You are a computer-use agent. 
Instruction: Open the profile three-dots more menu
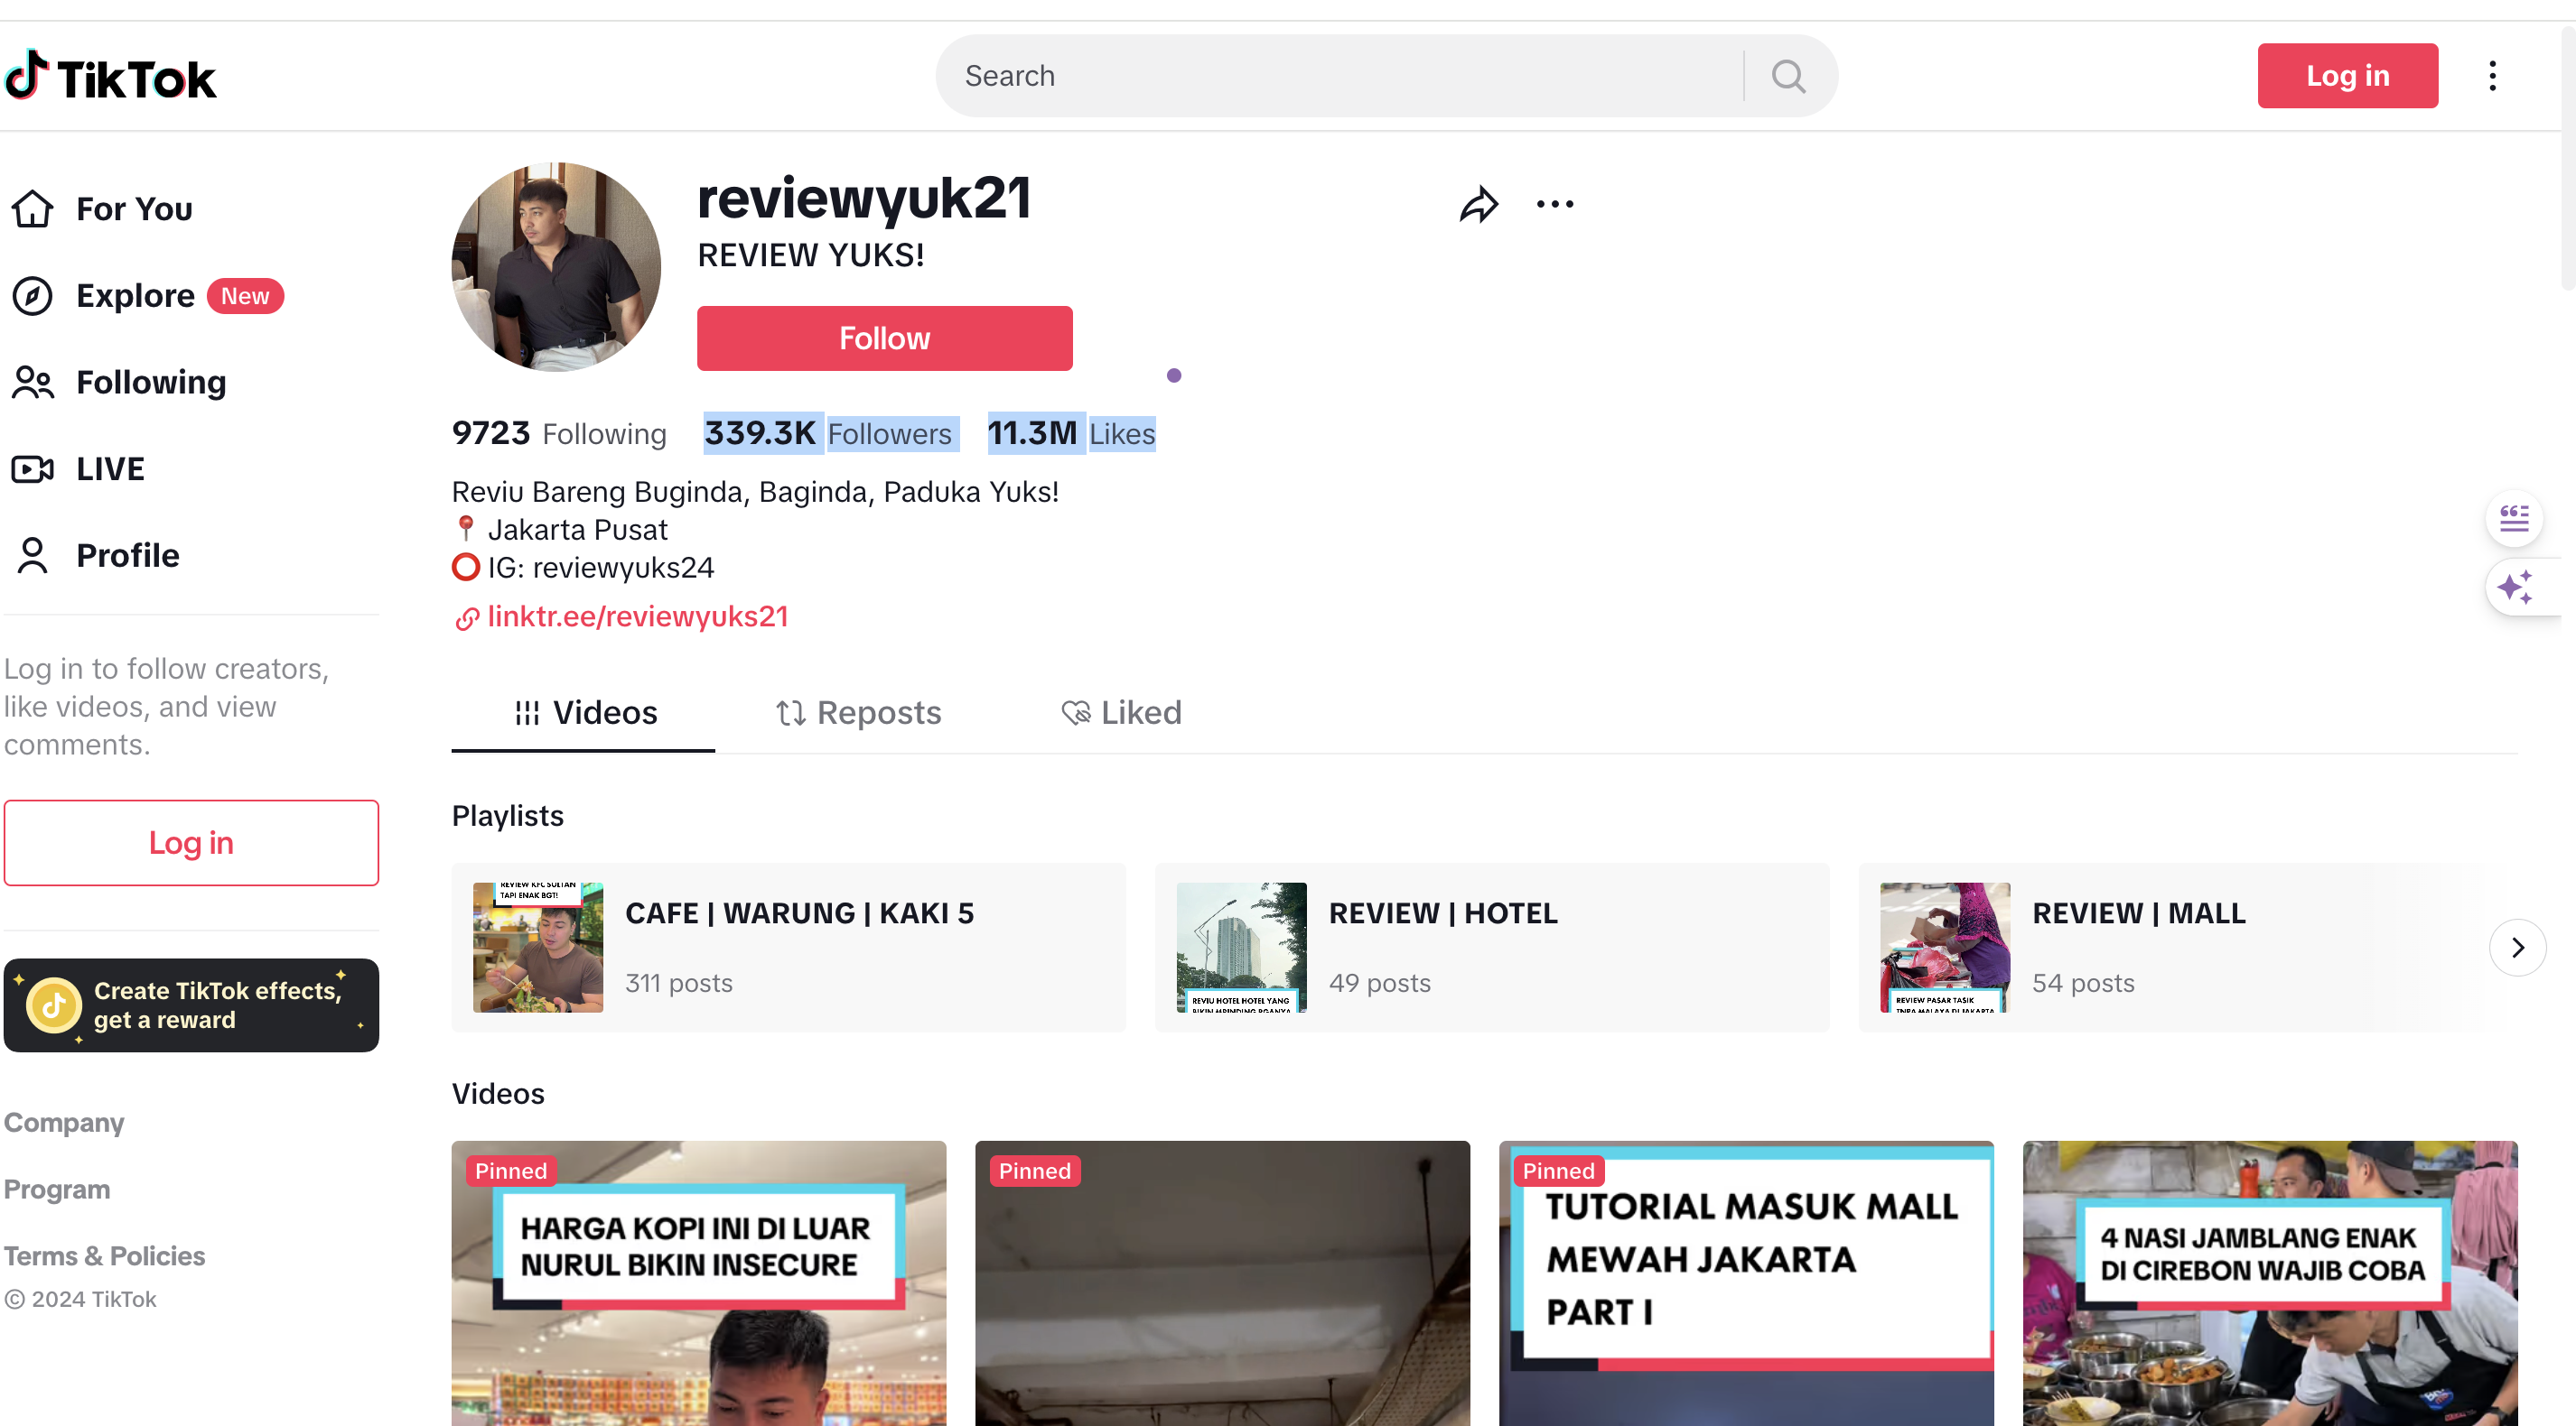pos(1554,205)
